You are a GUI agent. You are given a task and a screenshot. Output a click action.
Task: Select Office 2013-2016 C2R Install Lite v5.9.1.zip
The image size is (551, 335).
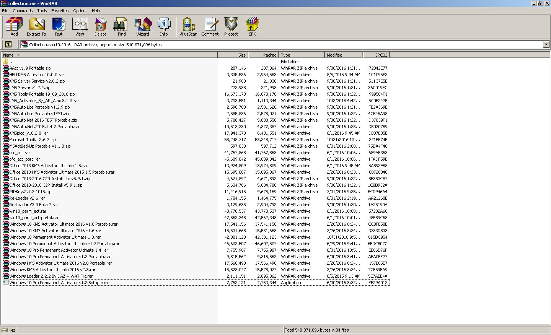50,179
